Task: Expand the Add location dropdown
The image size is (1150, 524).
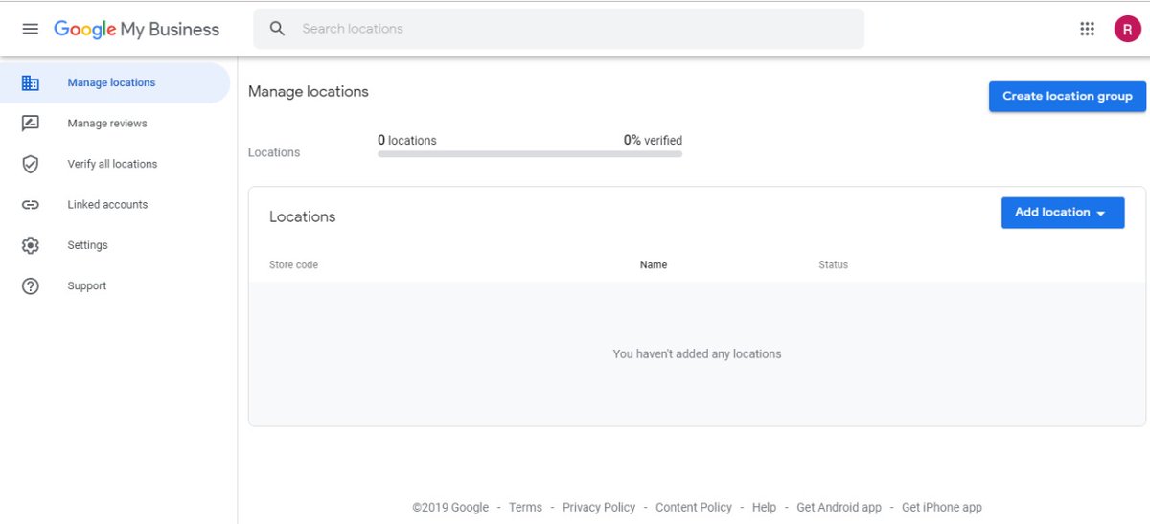Action: point(1063,213)
